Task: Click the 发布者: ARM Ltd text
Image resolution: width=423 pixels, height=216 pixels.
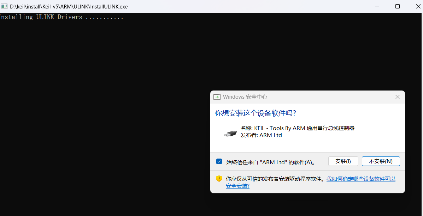Action: [x=261, y=135]
